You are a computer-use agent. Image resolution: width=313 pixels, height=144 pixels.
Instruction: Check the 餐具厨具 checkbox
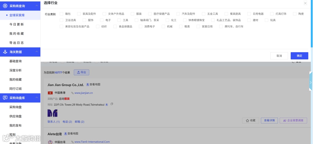tap(226, 14)
